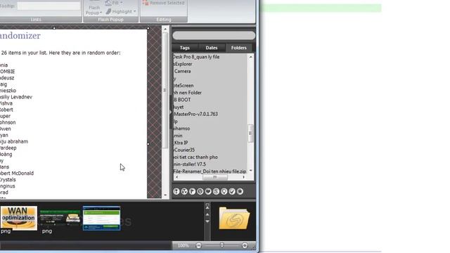Click the zoom out minus button
The height and width of the screenshot is (253, 450).
tap(198, 245)
